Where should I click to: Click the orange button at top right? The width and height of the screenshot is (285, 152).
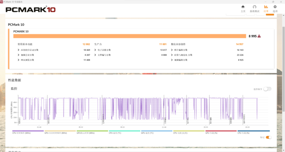270,14
